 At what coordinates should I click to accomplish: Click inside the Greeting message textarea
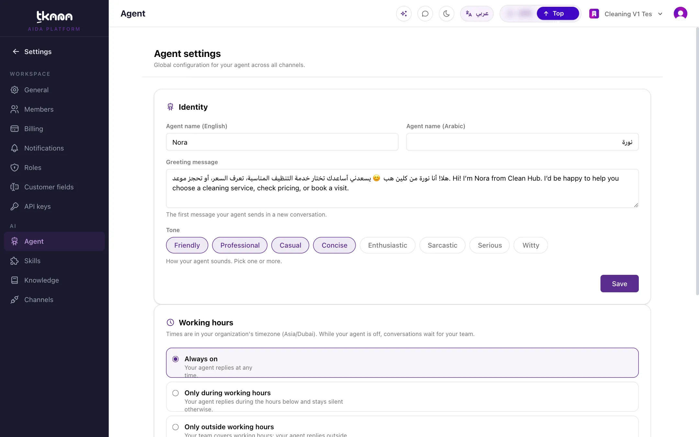(402, 188)
